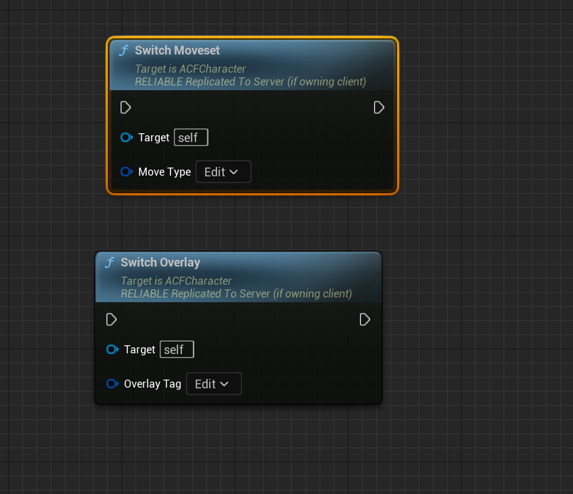Click the execution input pin on Switch Moveset
Screen dimensions: 573x494
[x=125, y=107]
